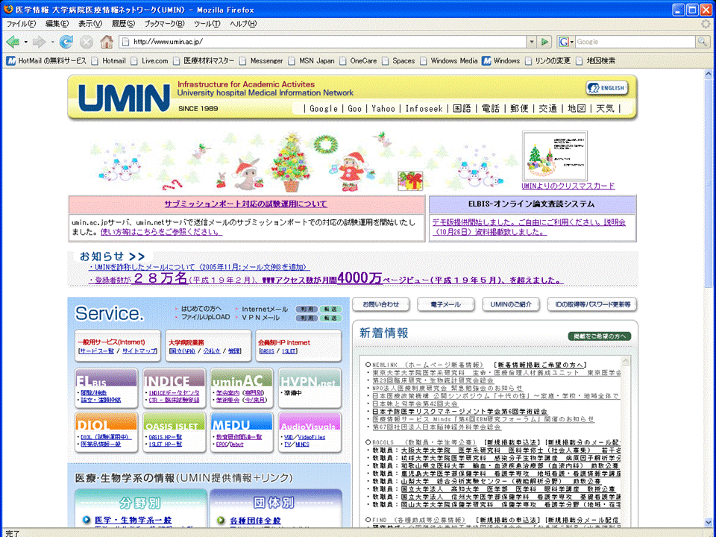716x537 pixels.
Task: Expand the address bar URL history dropdown
Action: coord(530,42)
